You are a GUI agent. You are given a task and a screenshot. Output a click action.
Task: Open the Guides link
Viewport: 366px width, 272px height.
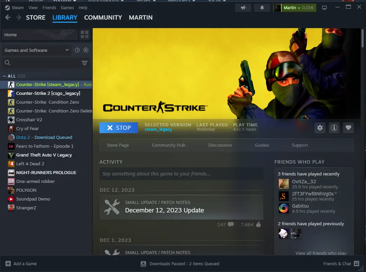262,145
